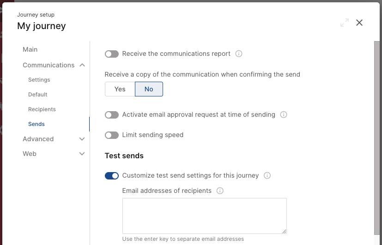Collapse the Communications section chevron
This screenshot has height=245, width=382.
[82, 65]
